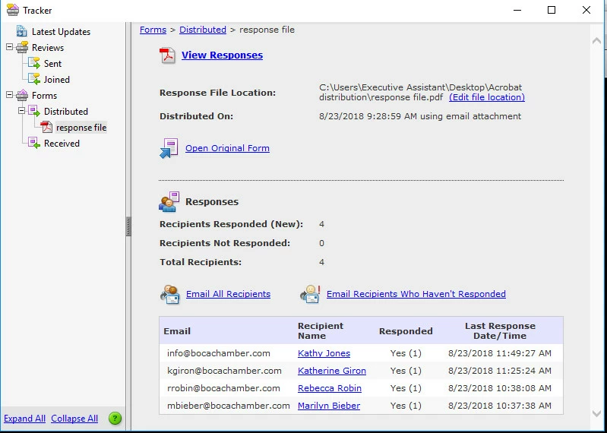Click the Joined reviews icon
The image size is (607, 433).
tap(34, 79)
